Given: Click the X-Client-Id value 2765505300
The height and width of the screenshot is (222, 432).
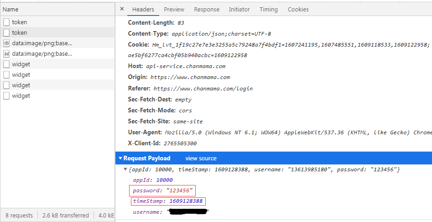Looking at the screenshot, I should pos(180,143).
